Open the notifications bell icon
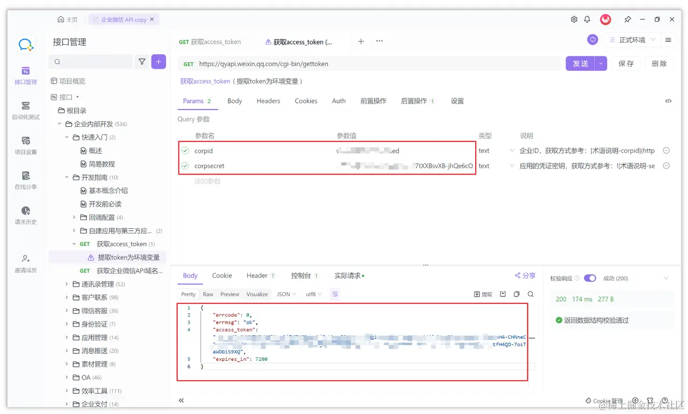The width and height of the screenshot is (688, 414). coord(587,19)
